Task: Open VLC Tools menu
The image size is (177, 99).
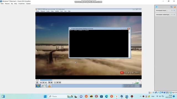Action: pos(61,11)
